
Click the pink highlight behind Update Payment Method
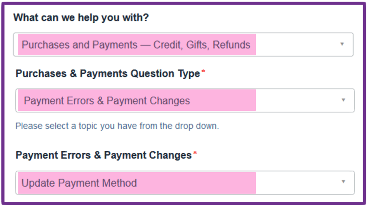tap(198, 183)
